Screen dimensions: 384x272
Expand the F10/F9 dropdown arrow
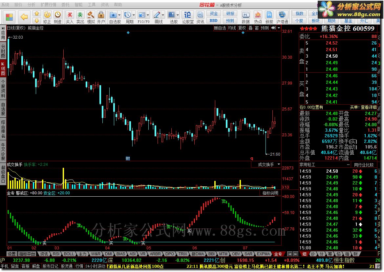point(148,15)
